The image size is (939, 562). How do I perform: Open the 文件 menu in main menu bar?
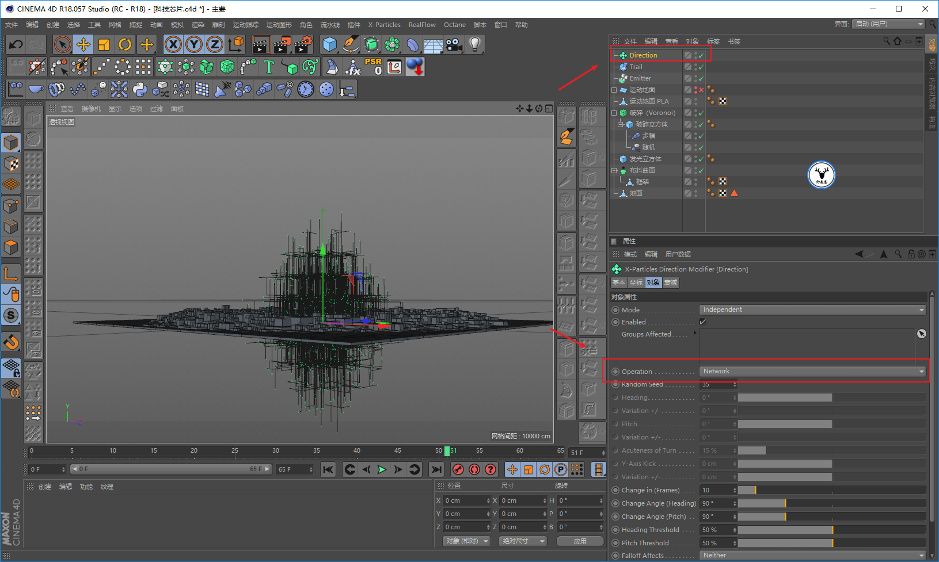(12, 25)
